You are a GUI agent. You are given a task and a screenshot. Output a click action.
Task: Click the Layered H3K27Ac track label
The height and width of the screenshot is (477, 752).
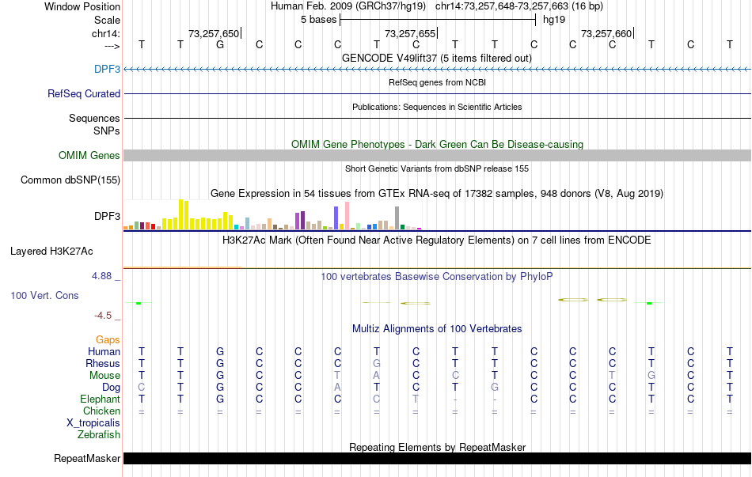pos(51,252)
